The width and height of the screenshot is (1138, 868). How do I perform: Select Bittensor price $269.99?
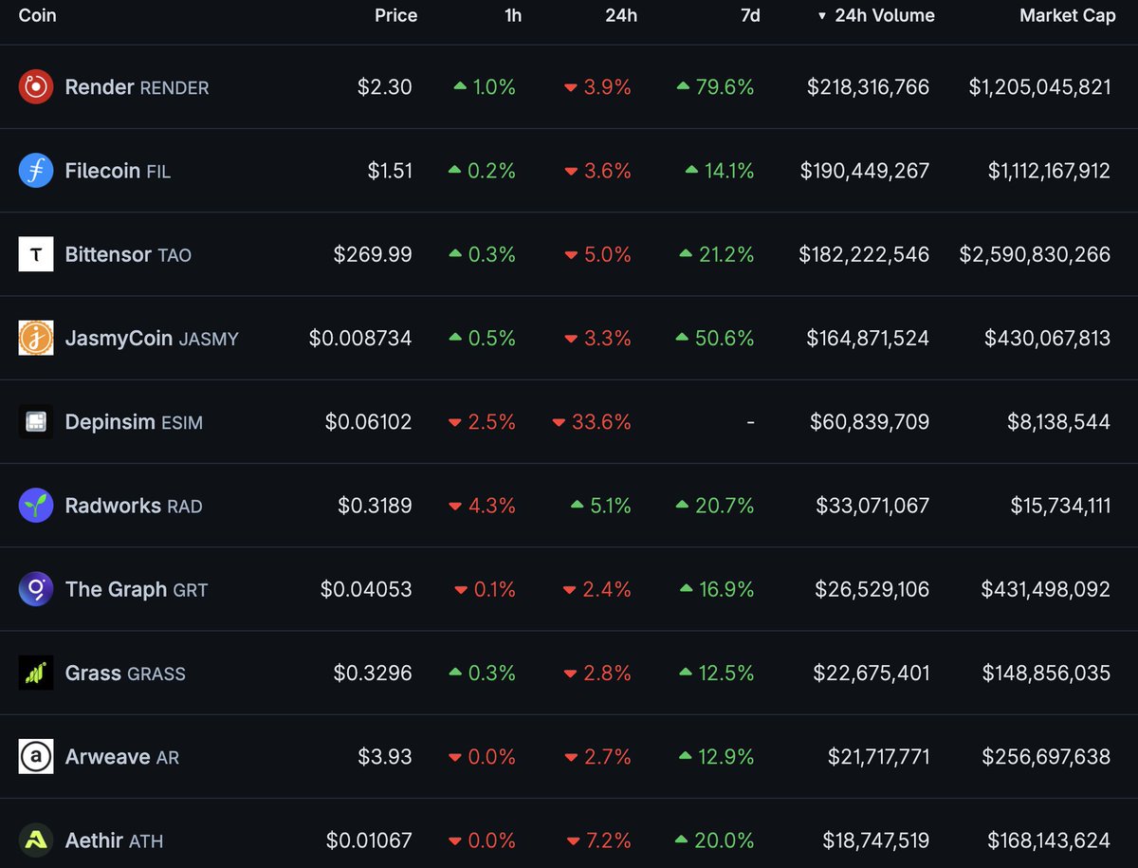click(x=373, y=254)
